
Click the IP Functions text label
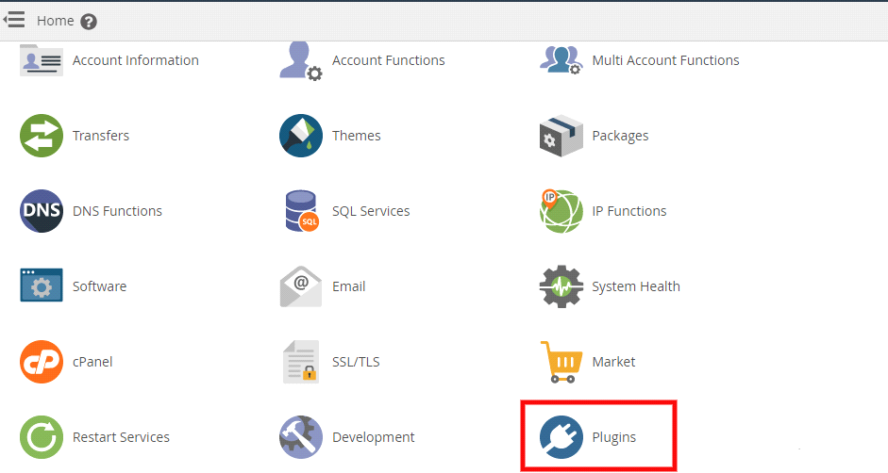(x=629, y=211)
